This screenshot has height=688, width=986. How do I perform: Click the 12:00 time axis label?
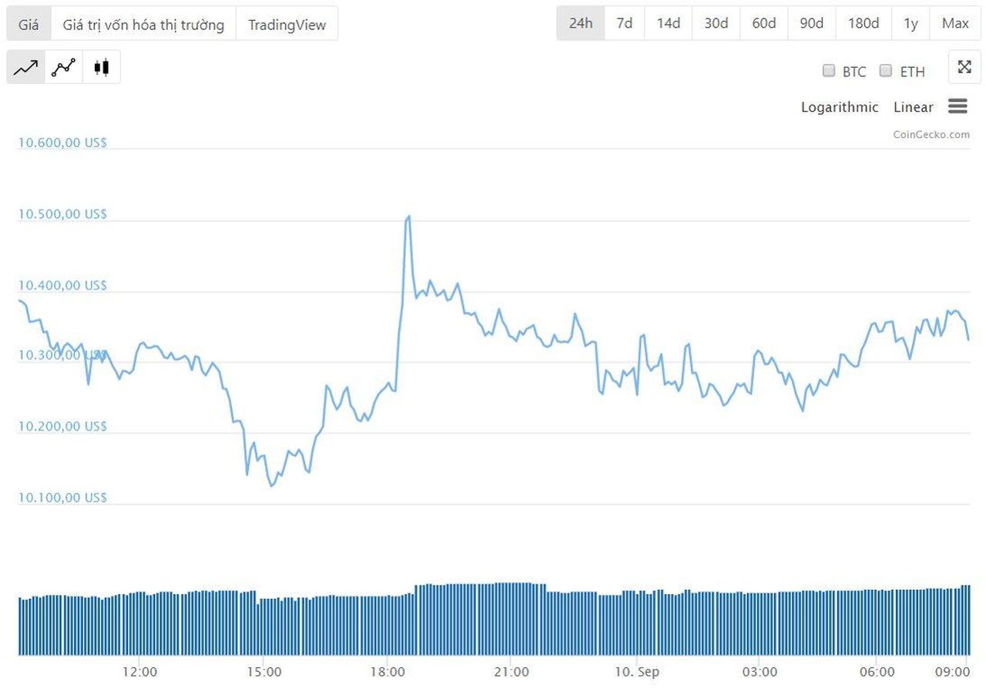point(139,672)
